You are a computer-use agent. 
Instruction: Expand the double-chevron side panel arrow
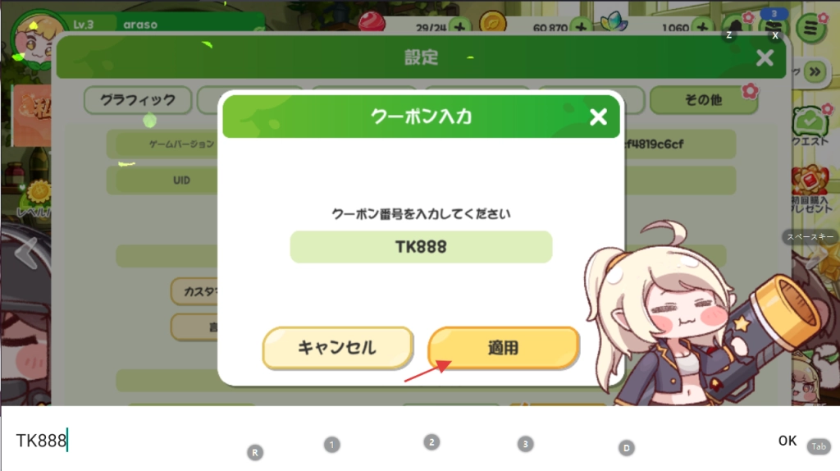coord(815,72)
